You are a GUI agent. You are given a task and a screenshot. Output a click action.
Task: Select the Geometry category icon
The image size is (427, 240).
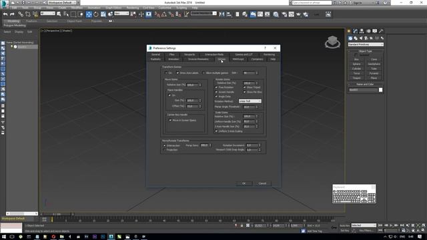tap(350, 38)
